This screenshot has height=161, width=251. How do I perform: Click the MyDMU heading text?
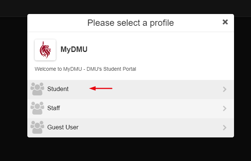[74, 49]
